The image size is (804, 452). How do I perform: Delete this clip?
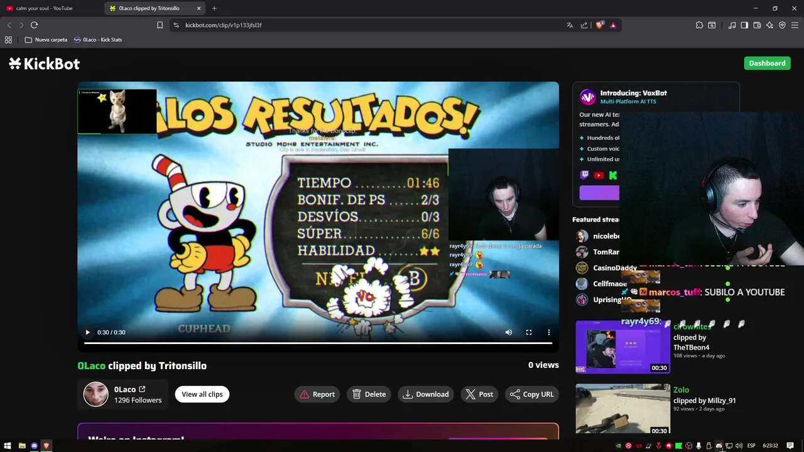click(x=369, y=394)
